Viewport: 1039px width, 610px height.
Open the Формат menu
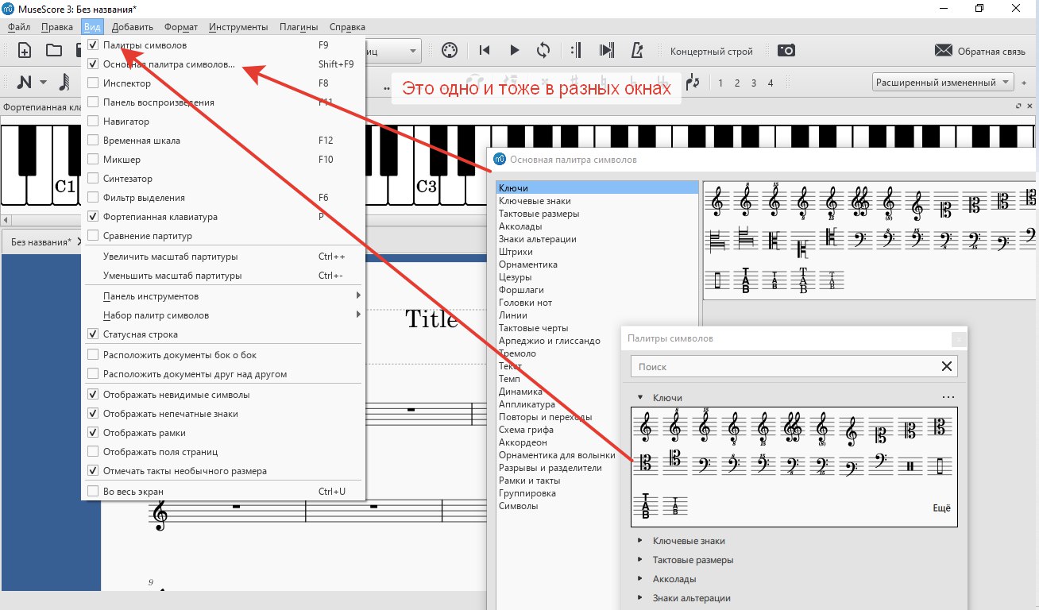[x=181, y=27]
